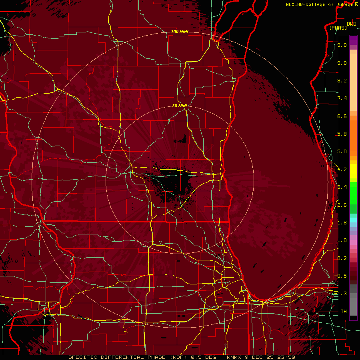Click the 5.8 scale value

[x=342, y=134]
